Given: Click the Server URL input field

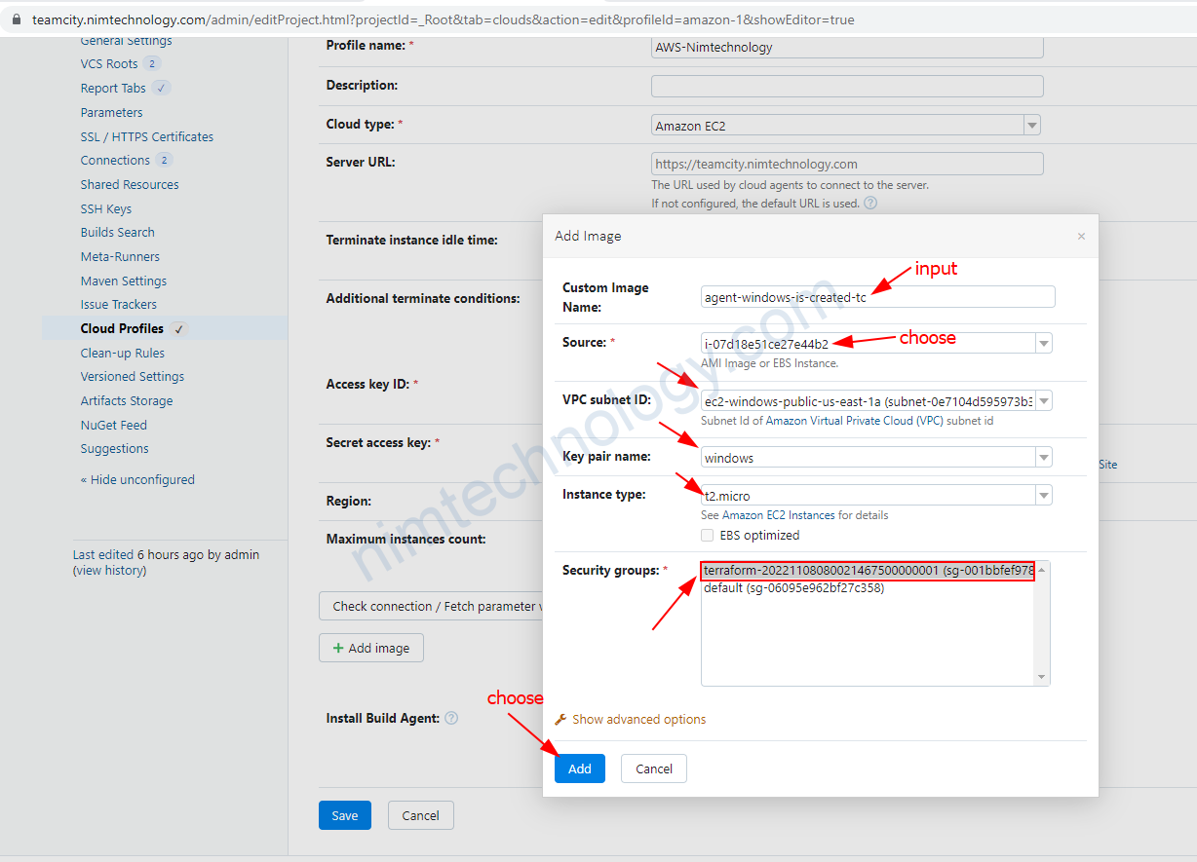Looking at the screenshot, I should [x=847, y=164].
